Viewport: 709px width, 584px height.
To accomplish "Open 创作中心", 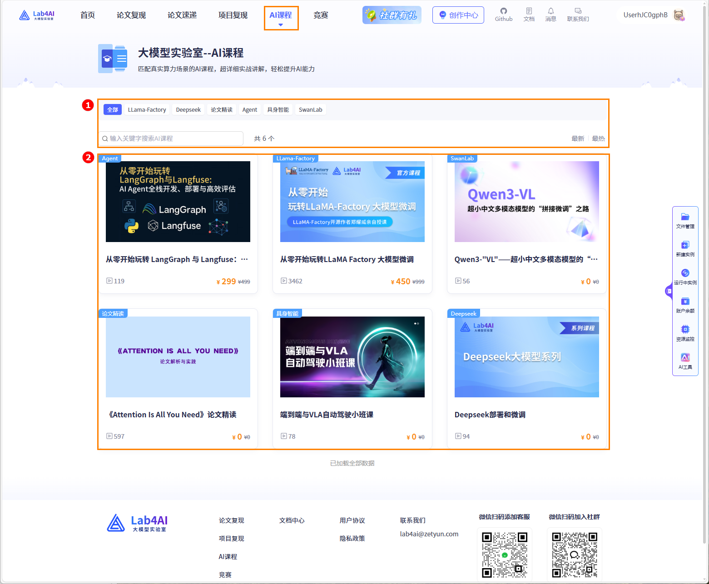I will [x=458, y=15].
